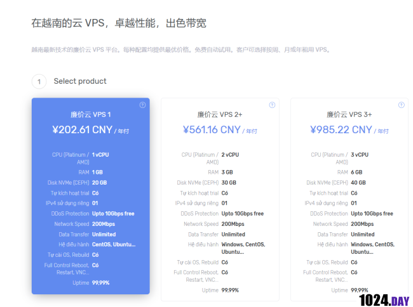Click 'Upto 10Gbps free' in VPS 1 card
413x307 pixels.
[x=113, y=214]
